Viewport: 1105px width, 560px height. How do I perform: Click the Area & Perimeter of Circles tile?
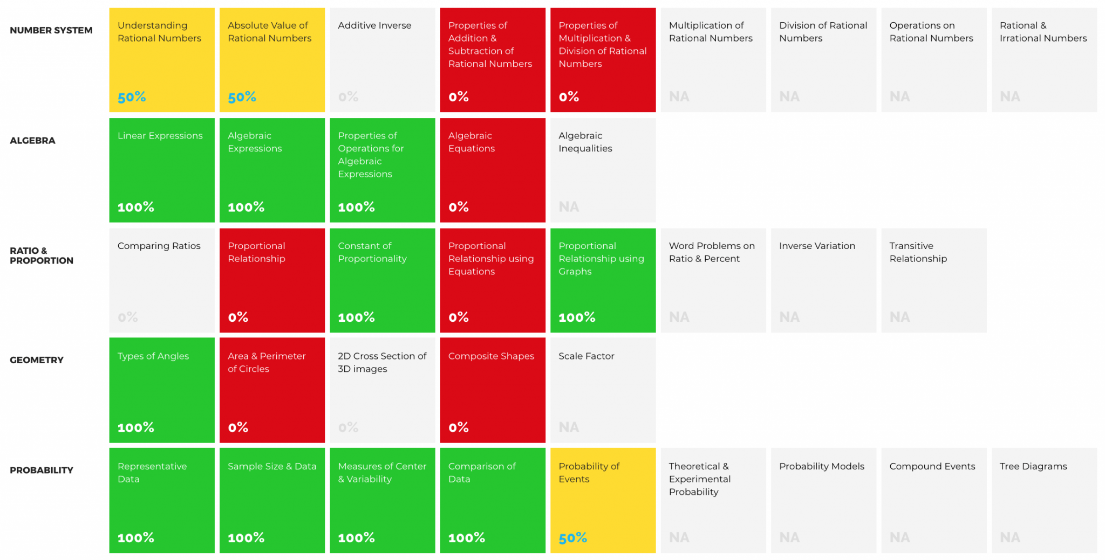(272, 390)
